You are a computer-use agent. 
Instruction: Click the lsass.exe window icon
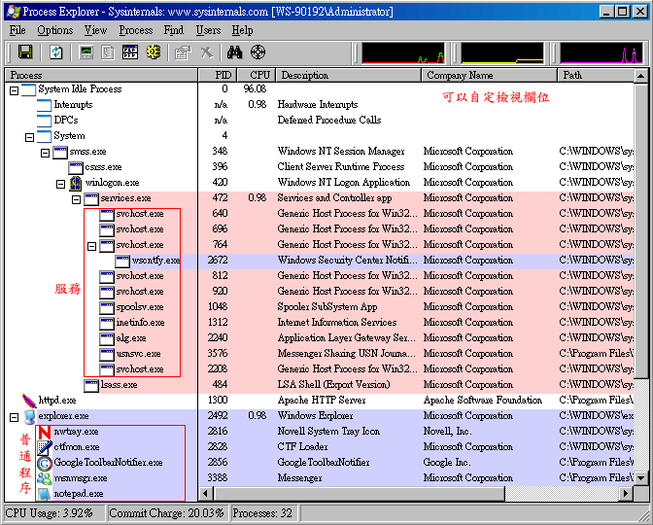pyautogui.click(x=91, y=385)
